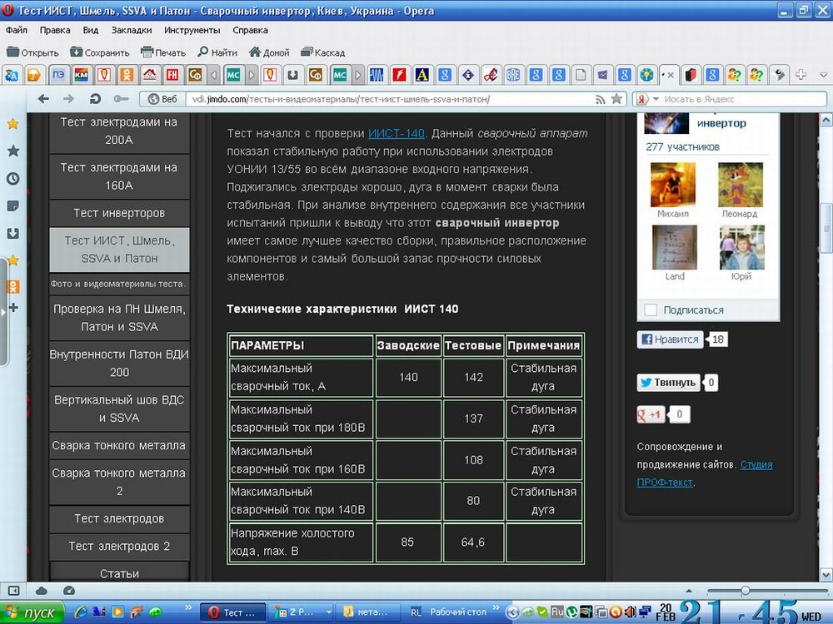Screen dimensions: 833x624
Task: Click the URL address field
Action: pos(375,99)
